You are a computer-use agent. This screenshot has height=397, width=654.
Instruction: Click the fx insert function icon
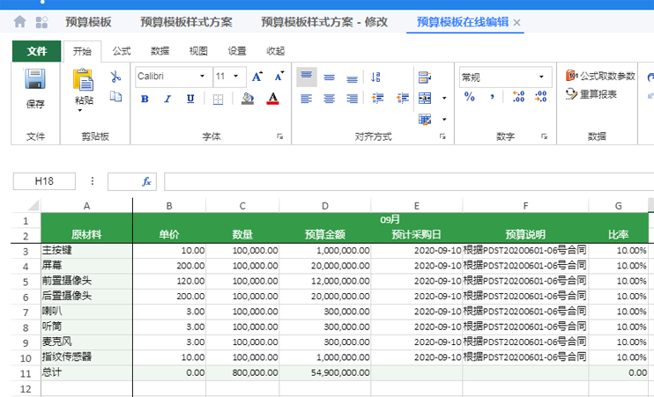point(147,181)
